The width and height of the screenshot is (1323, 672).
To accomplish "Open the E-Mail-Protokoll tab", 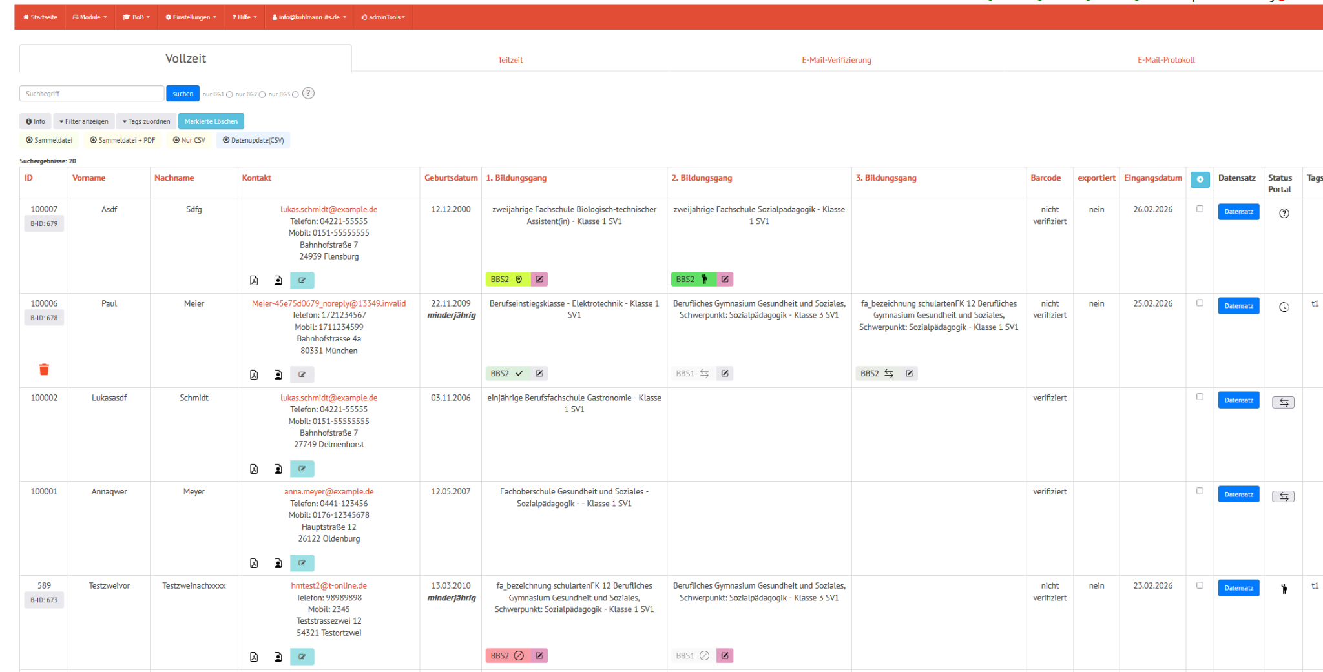I will tap(1165, 60).
